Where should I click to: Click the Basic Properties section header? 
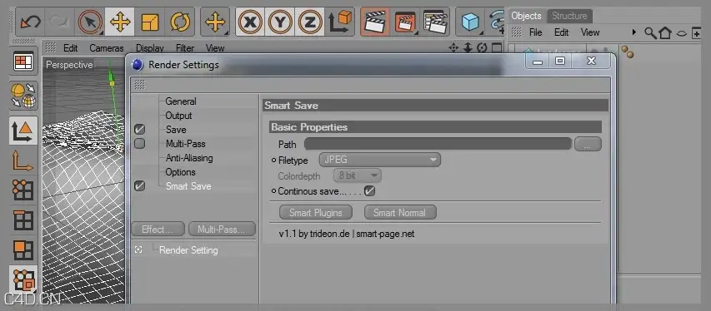[x=435, y=126]
